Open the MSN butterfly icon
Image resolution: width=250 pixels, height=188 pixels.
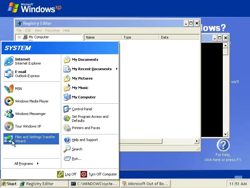point(9,89)
